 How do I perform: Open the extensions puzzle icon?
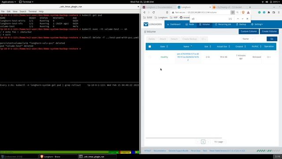click(269, 12)
